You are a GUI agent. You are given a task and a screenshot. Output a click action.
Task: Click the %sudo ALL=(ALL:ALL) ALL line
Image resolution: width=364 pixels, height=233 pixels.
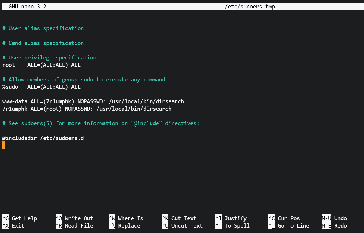(41, 87)
